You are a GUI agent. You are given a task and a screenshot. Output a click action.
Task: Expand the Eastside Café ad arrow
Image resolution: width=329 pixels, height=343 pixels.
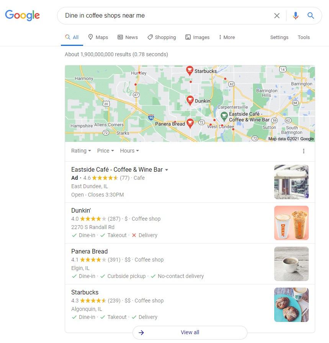pos(167,170)
